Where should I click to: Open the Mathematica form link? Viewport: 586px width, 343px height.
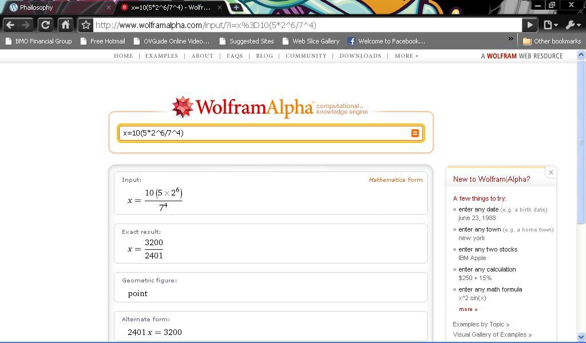tap(395, 180)
